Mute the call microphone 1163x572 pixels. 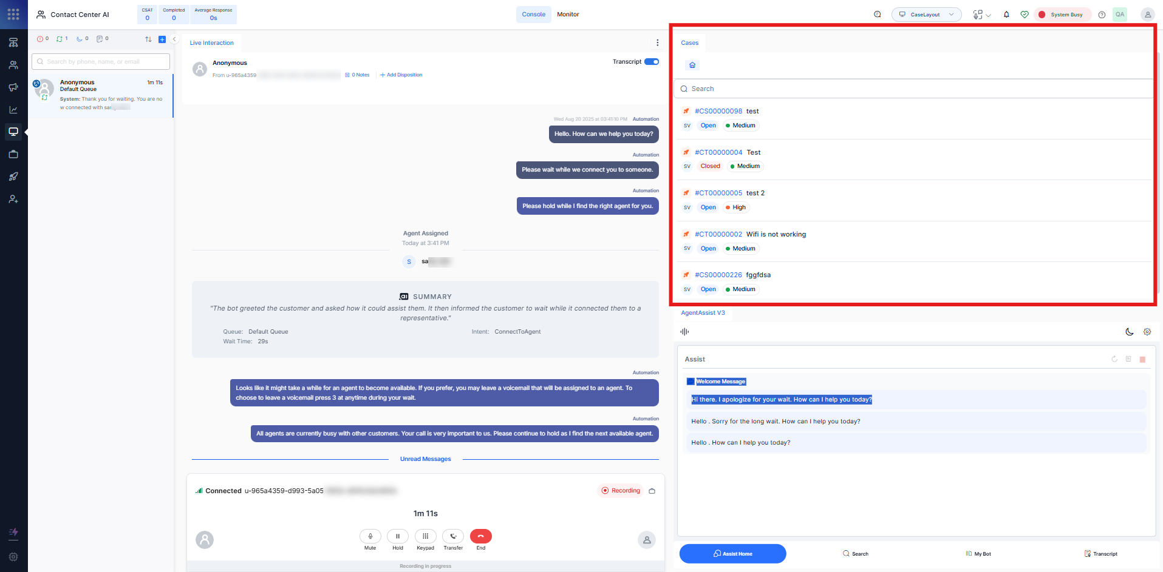pyautogui.click(x=370, y=536)
